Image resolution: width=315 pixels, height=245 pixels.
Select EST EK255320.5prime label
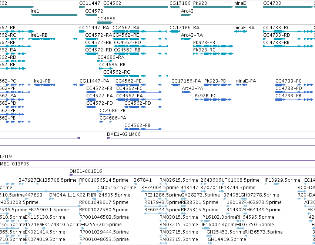(x=101, y=225)
